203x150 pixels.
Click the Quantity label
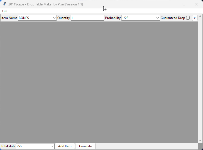click(x=64, y=18)
